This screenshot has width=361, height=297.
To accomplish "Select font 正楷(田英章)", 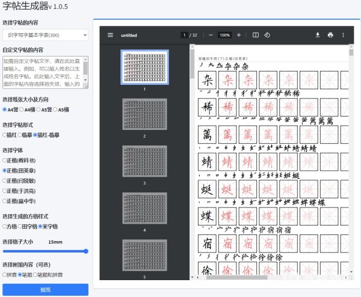I will (x=4, y=171).
